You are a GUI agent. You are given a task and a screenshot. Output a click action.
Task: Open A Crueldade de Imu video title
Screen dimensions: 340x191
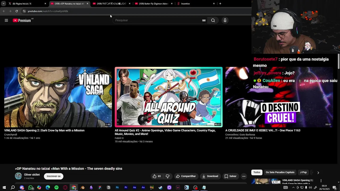point(263,131)
